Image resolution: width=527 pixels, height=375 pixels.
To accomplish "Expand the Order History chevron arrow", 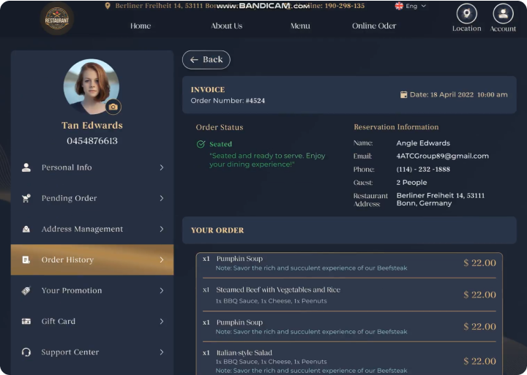I will pos(161,260).
